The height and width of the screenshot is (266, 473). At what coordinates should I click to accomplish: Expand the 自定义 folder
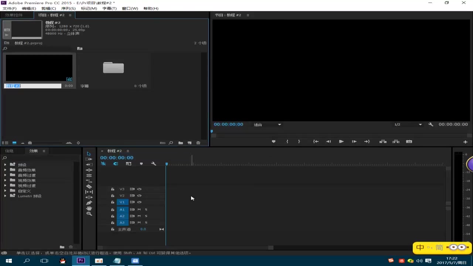(5, 191)
